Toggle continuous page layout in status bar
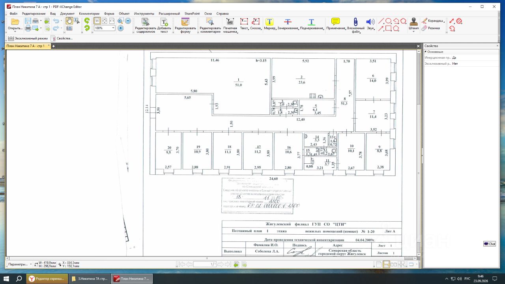 click(x=387, y=264)
